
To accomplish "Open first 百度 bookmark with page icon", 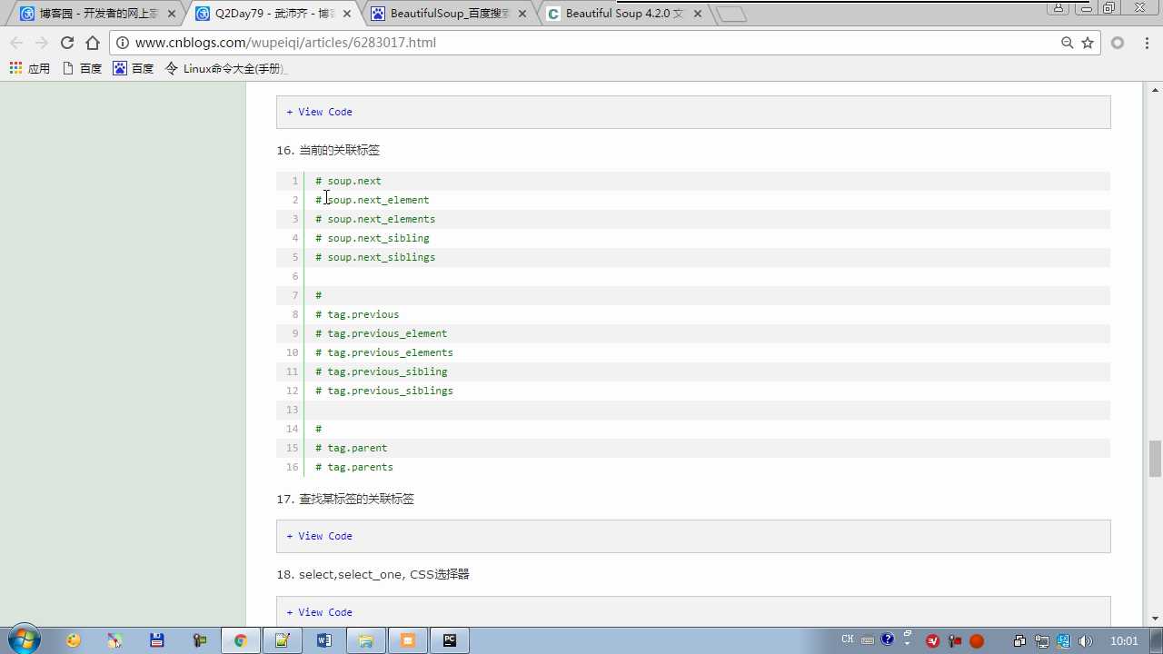I will [x=82, y=68].
